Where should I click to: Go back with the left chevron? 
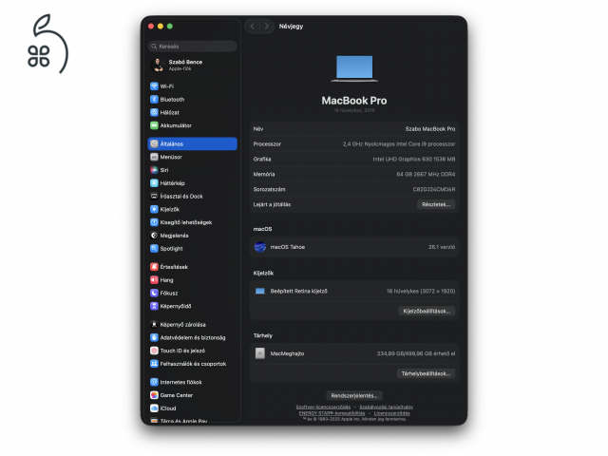pos(253,26)
